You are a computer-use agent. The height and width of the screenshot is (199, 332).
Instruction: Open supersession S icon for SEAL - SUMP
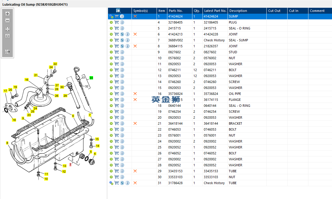[122, 40]
